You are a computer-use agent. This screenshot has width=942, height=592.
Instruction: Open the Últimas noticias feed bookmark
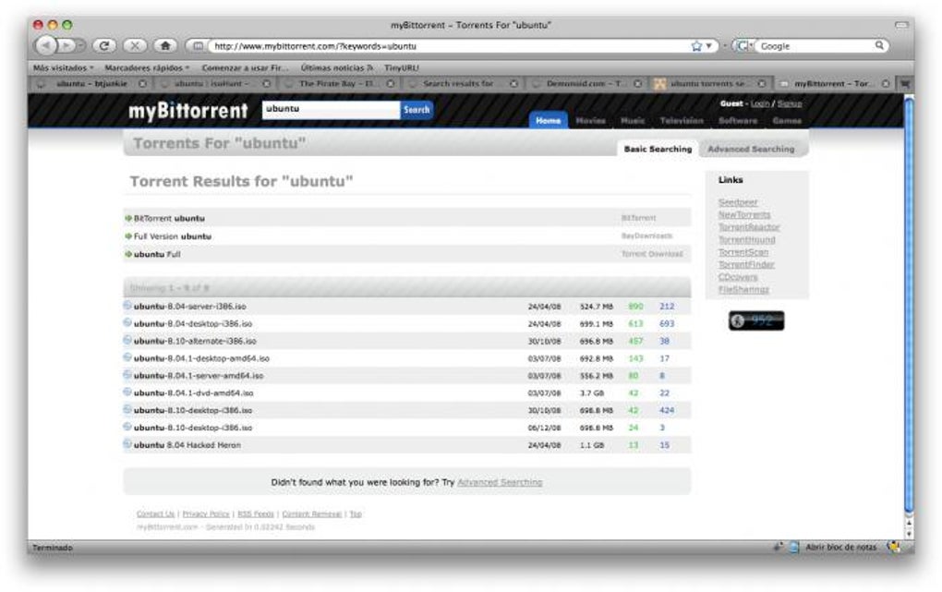tap(337, 68)
